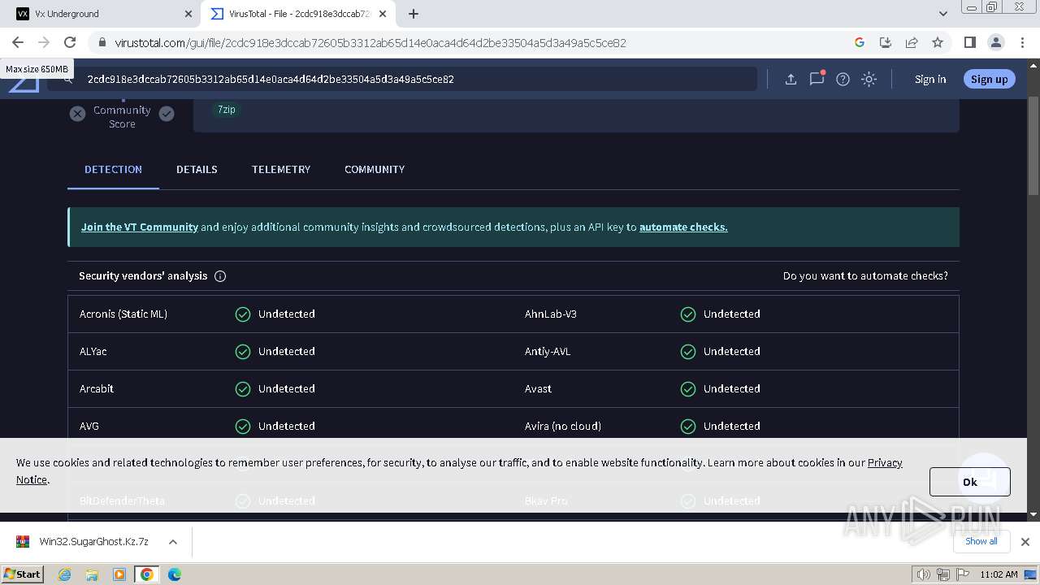
Task: Open the automate checks link
Action: coord(683,227)
